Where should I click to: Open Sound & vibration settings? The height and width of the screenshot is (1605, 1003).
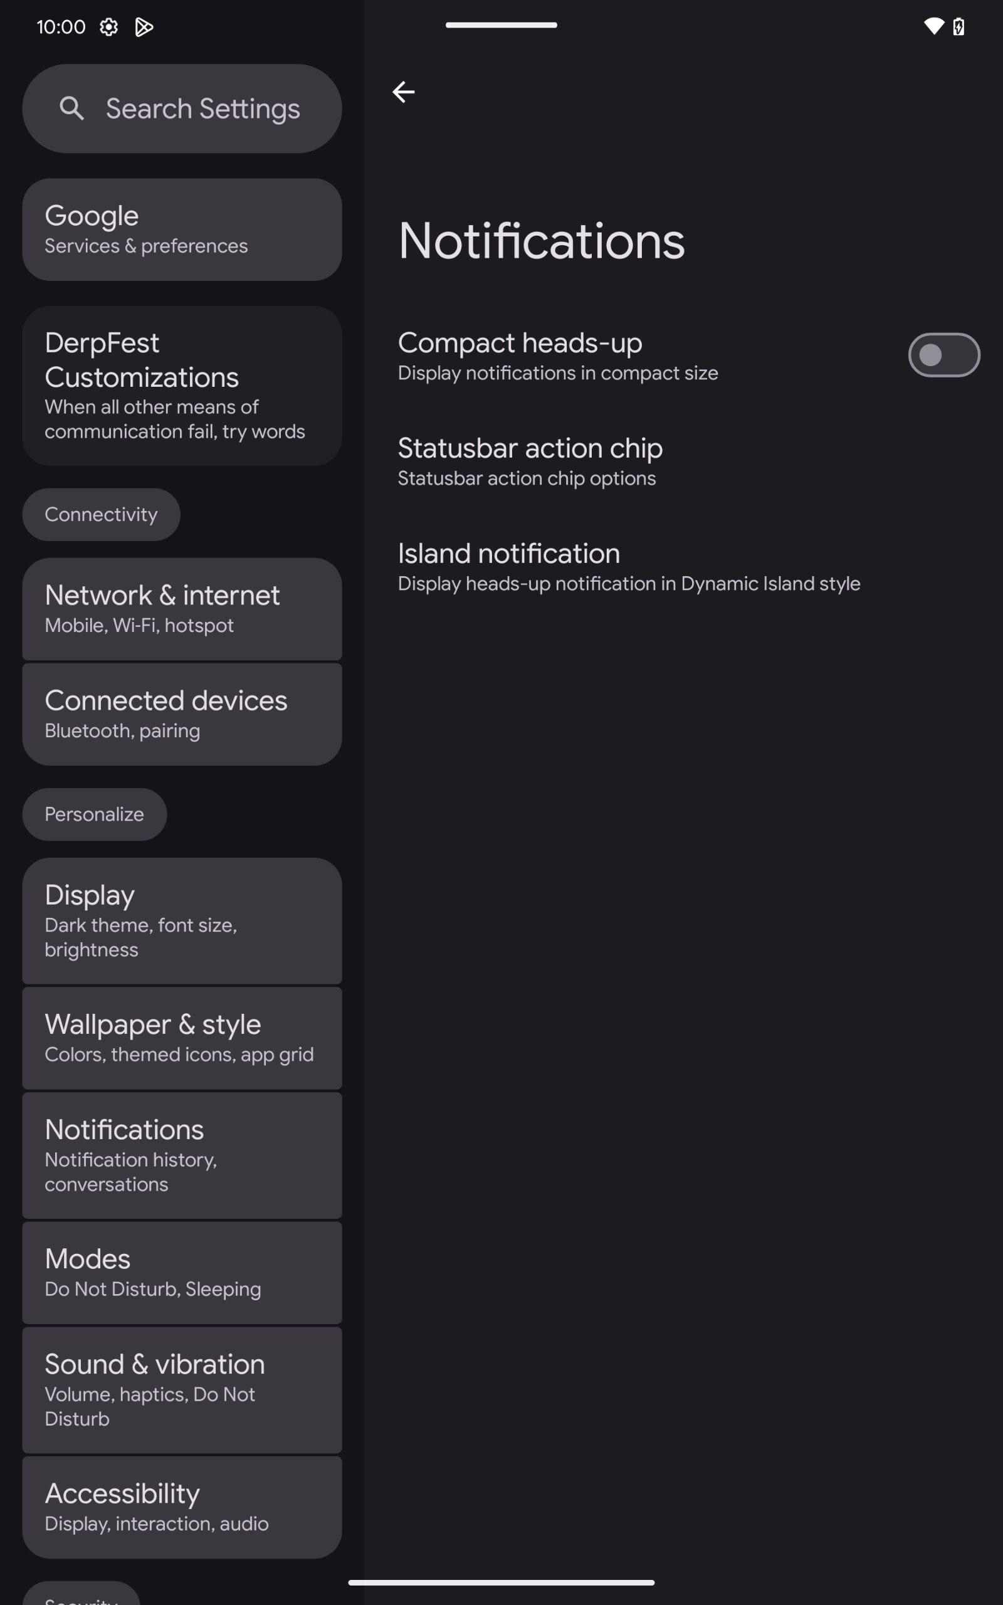pyautogui.click(x=182, y=1390)
